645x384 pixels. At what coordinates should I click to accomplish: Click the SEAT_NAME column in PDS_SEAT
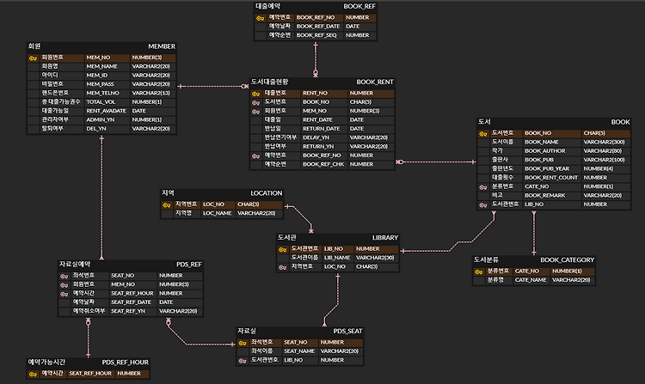(300, 351)
